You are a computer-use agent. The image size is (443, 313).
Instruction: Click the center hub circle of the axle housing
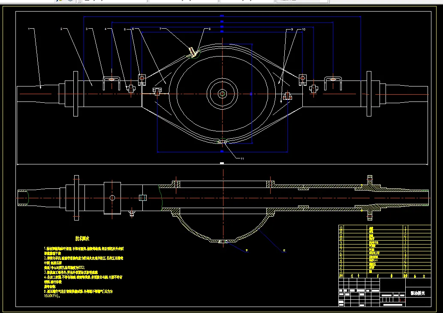pyautogui.click(x=222, y=94)
